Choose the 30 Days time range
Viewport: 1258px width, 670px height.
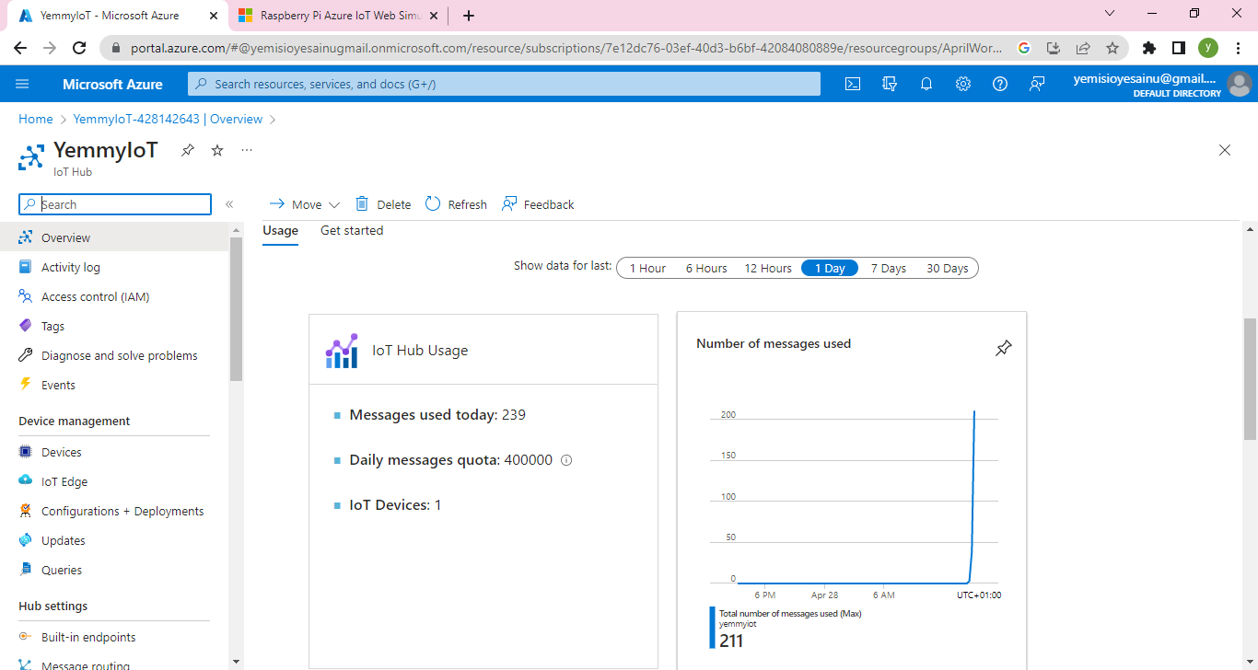(947, 268)
